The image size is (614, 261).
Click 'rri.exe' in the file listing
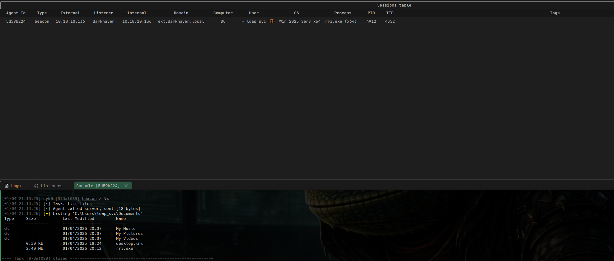tap(124, 249)
